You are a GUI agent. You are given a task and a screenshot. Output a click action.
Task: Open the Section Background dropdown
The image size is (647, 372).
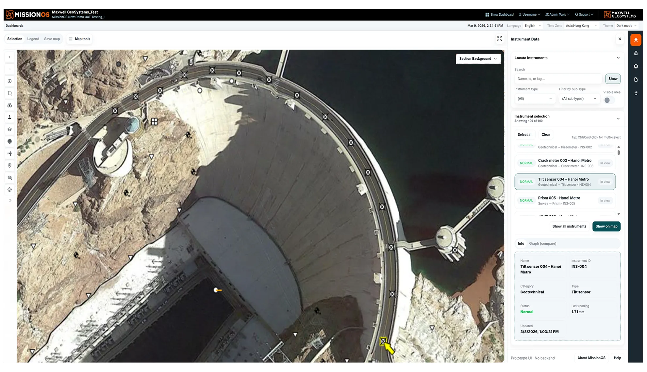click(478, 59)
